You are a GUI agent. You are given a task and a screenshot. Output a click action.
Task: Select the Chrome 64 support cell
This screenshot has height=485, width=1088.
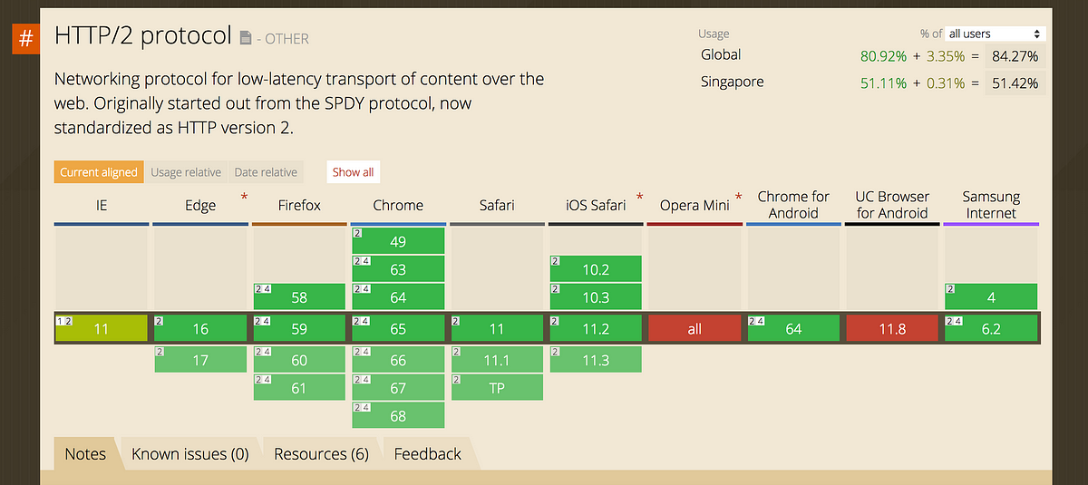(x=398, y=296)
